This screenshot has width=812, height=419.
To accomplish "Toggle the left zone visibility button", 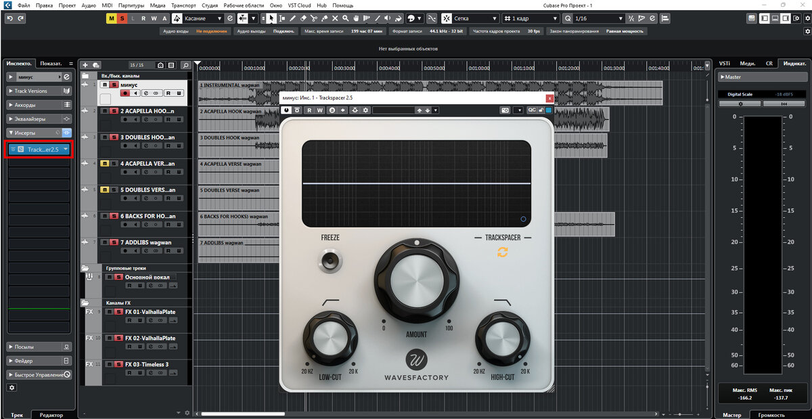I will tap(765, 18).
